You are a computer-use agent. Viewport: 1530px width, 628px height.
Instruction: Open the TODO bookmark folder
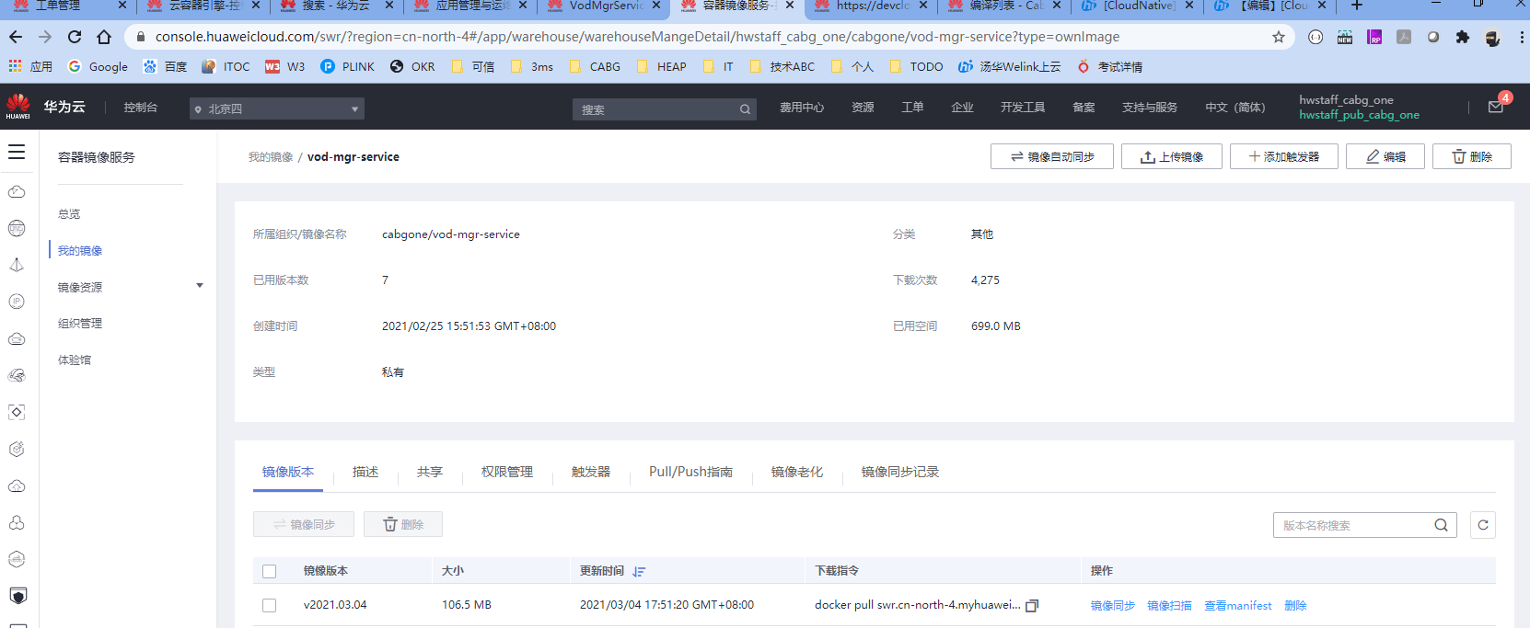(x=916, y=66)
